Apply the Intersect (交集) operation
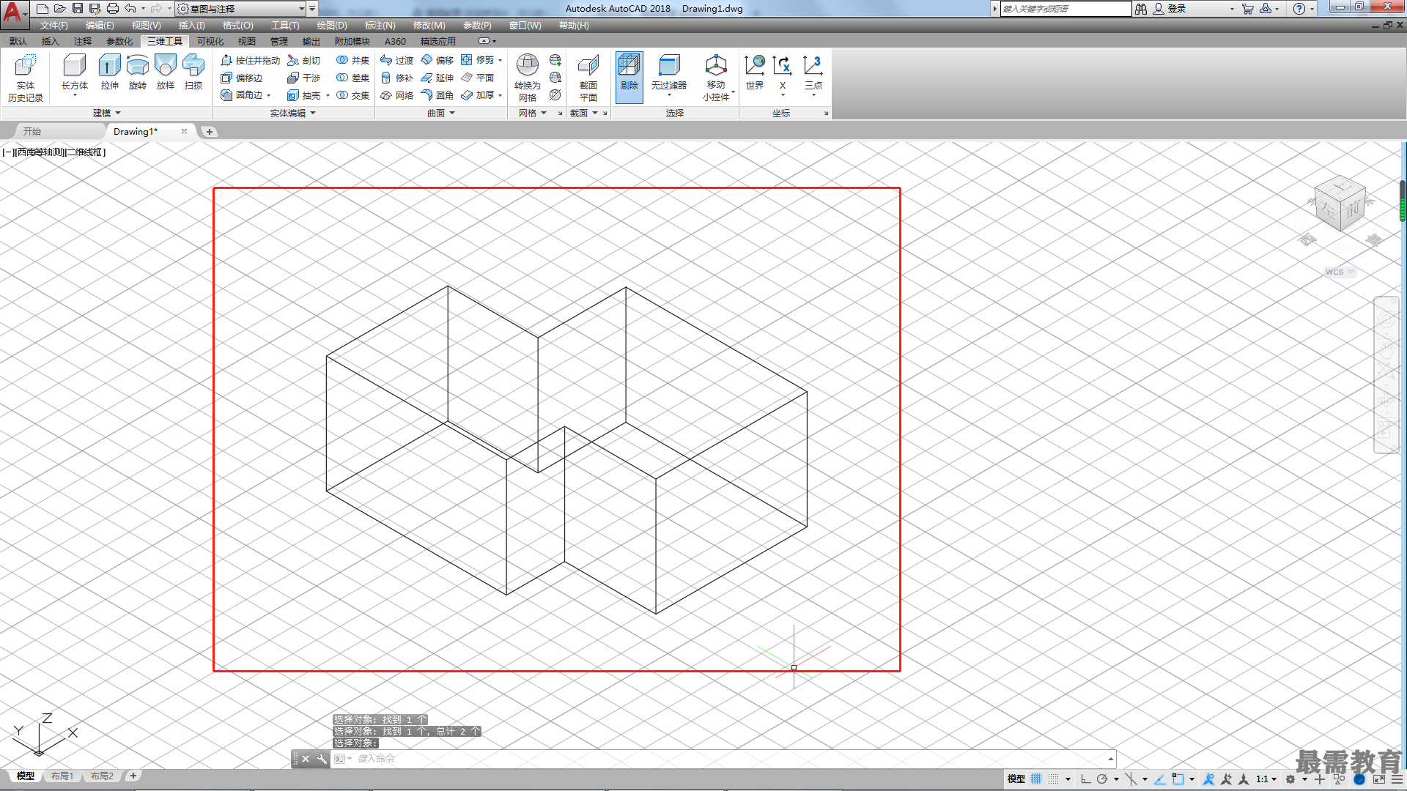 click(x=352, y=95)
